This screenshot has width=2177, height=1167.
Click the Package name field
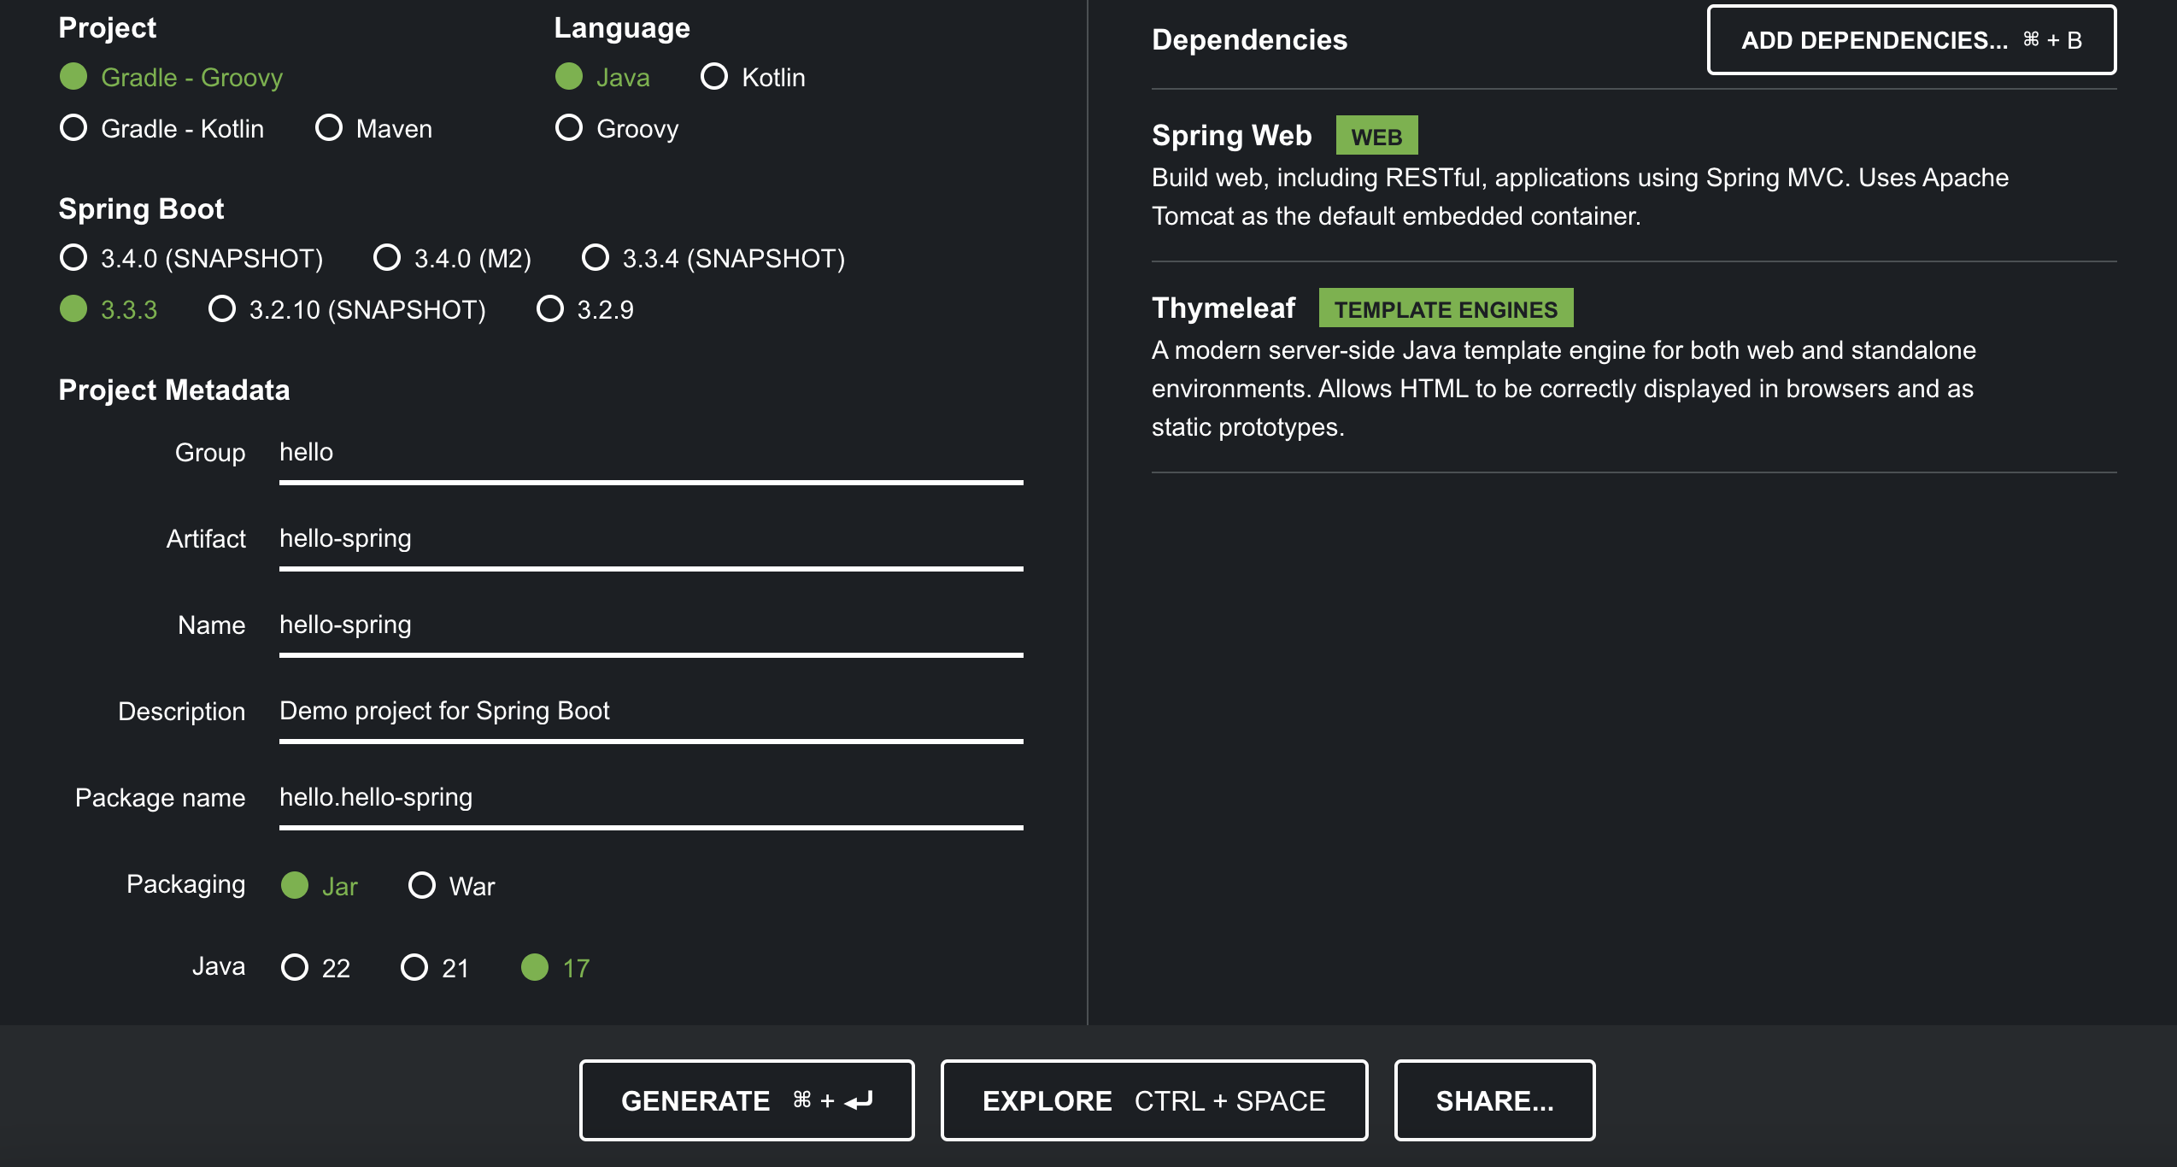[649, 798]
